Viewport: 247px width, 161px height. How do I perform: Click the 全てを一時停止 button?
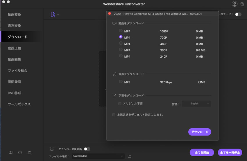pos(230,153)
